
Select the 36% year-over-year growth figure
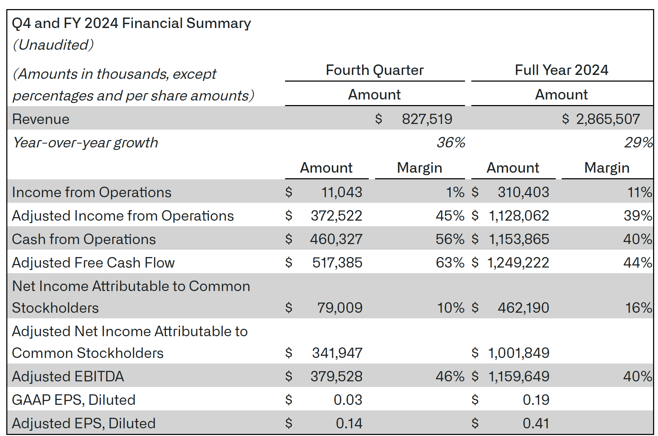451,143
